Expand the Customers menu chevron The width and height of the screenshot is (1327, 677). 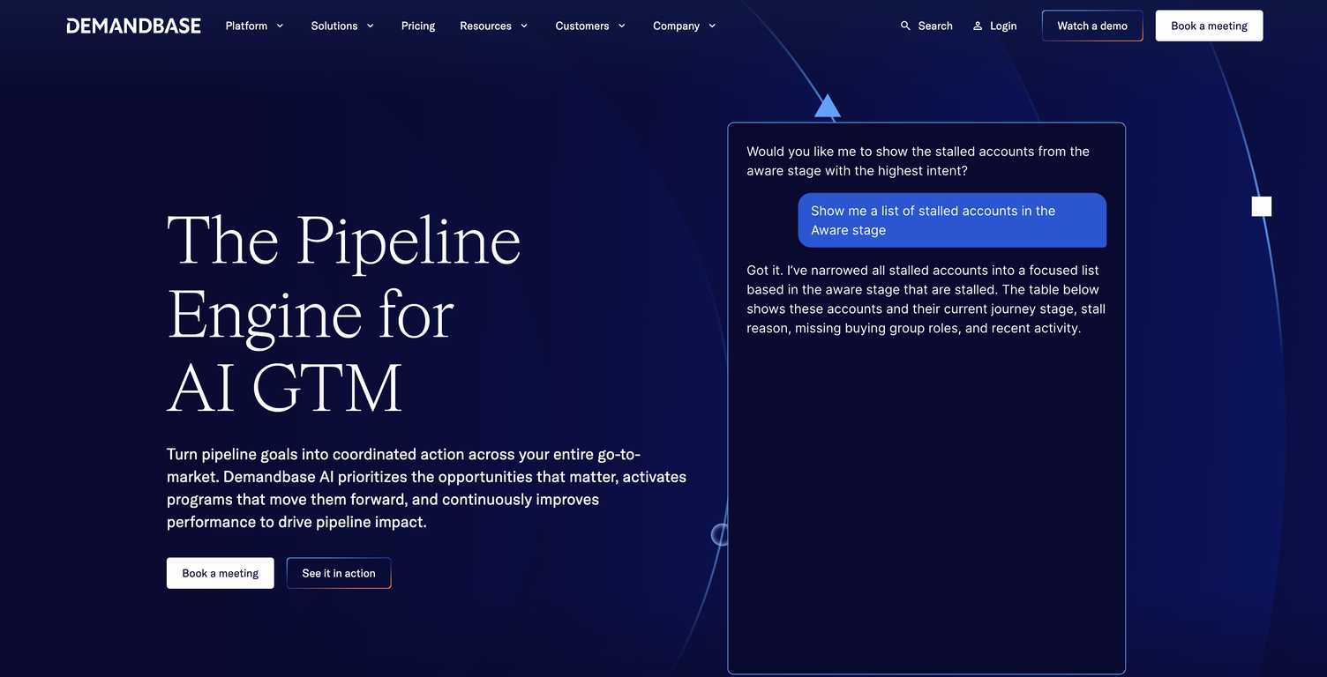pyautogui.click(x=621, y=26)
